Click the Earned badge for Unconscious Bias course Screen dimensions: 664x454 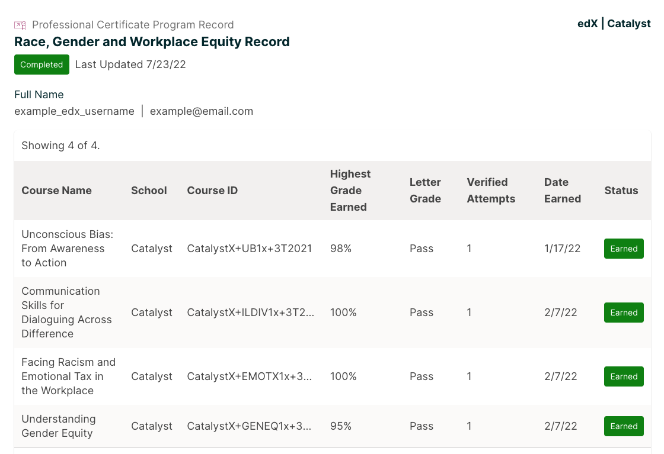(x=624, y=249)
